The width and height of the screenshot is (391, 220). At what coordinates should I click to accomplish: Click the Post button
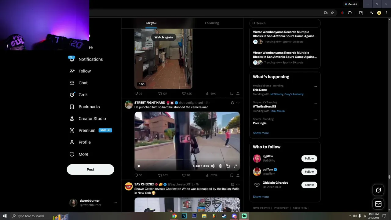(x=90, y=170)
